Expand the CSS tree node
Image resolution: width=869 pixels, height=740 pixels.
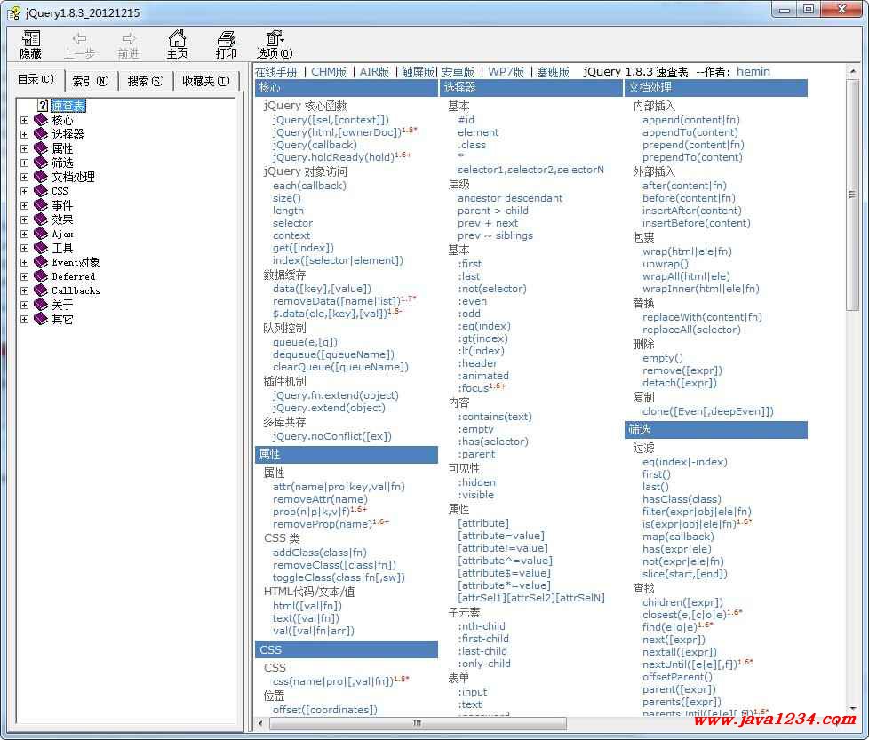(24, 191)
